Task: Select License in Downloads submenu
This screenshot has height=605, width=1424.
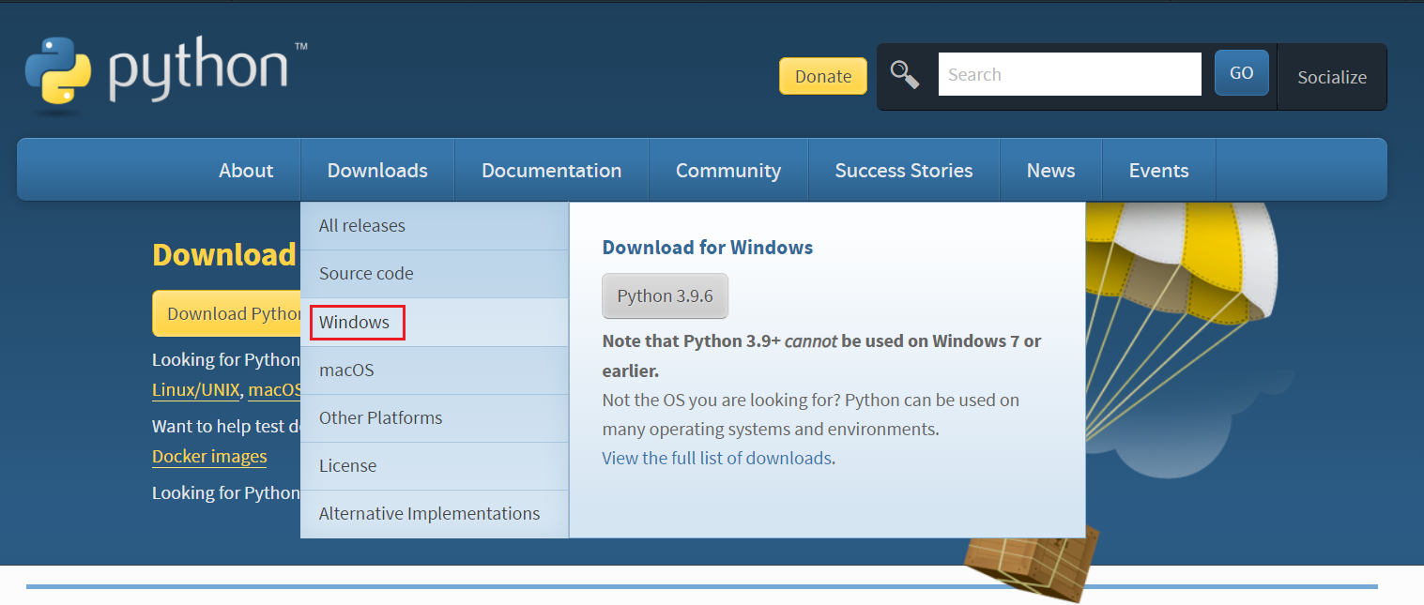Action: click(434, 465)
